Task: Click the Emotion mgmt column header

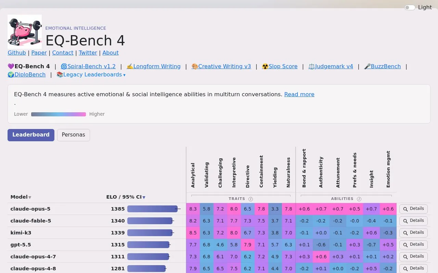Action: (x=388, y=169)
